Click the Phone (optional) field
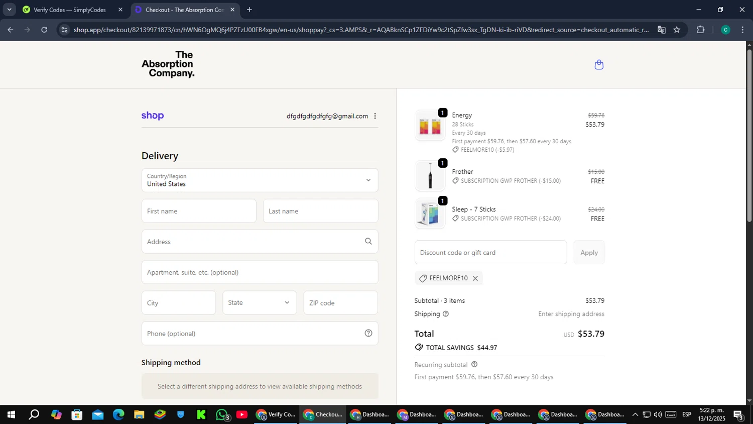This screenshot has height=424, width=753. coord(260,334)
